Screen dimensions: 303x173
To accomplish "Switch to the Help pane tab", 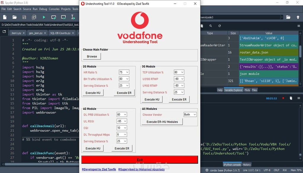I will click(x=220, y=90).
